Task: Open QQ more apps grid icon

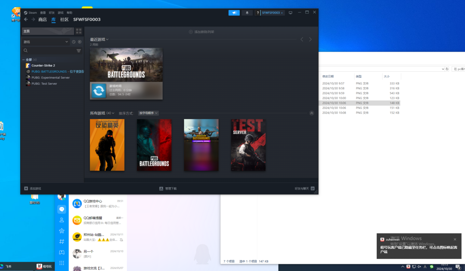Action: tap(62, 263)
